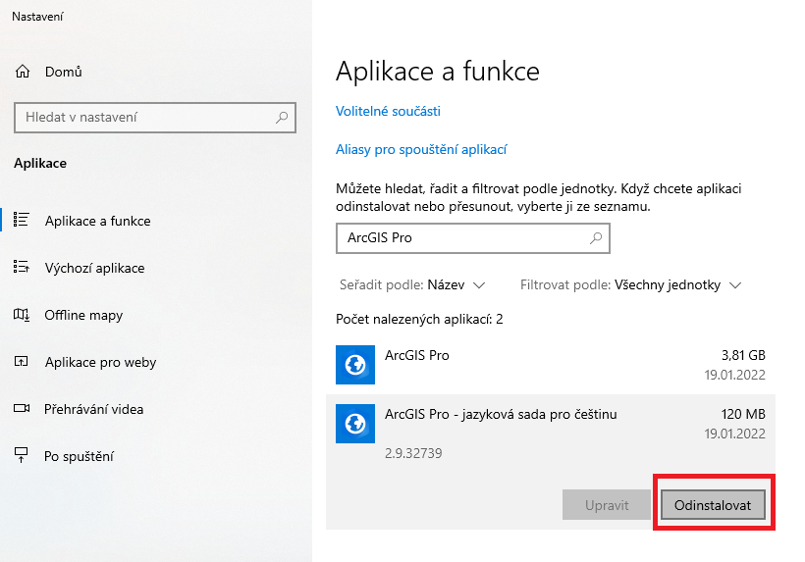Click the Offline mapy map icon
This screenshot has width=805, height=562.
[x=22, y=315]
